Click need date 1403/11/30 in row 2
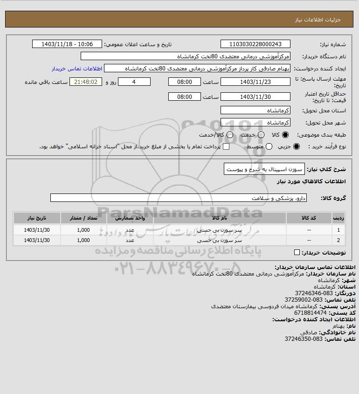The height and width of the screenshot is (394, 359). pos(37,240)
